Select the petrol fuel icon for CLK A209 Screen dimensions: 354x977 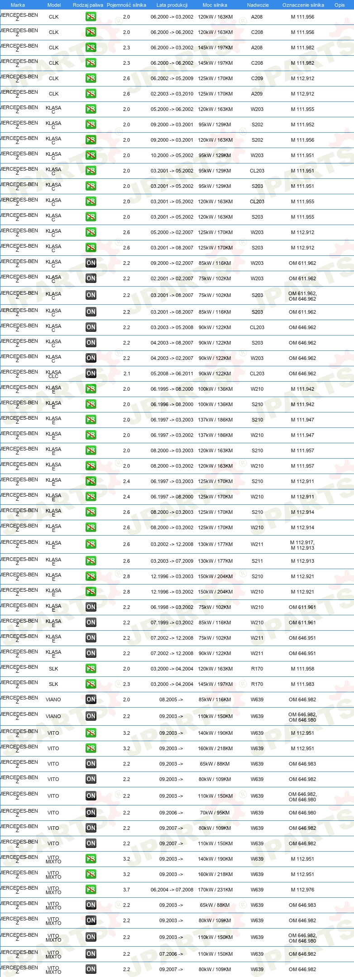[91, 94]
